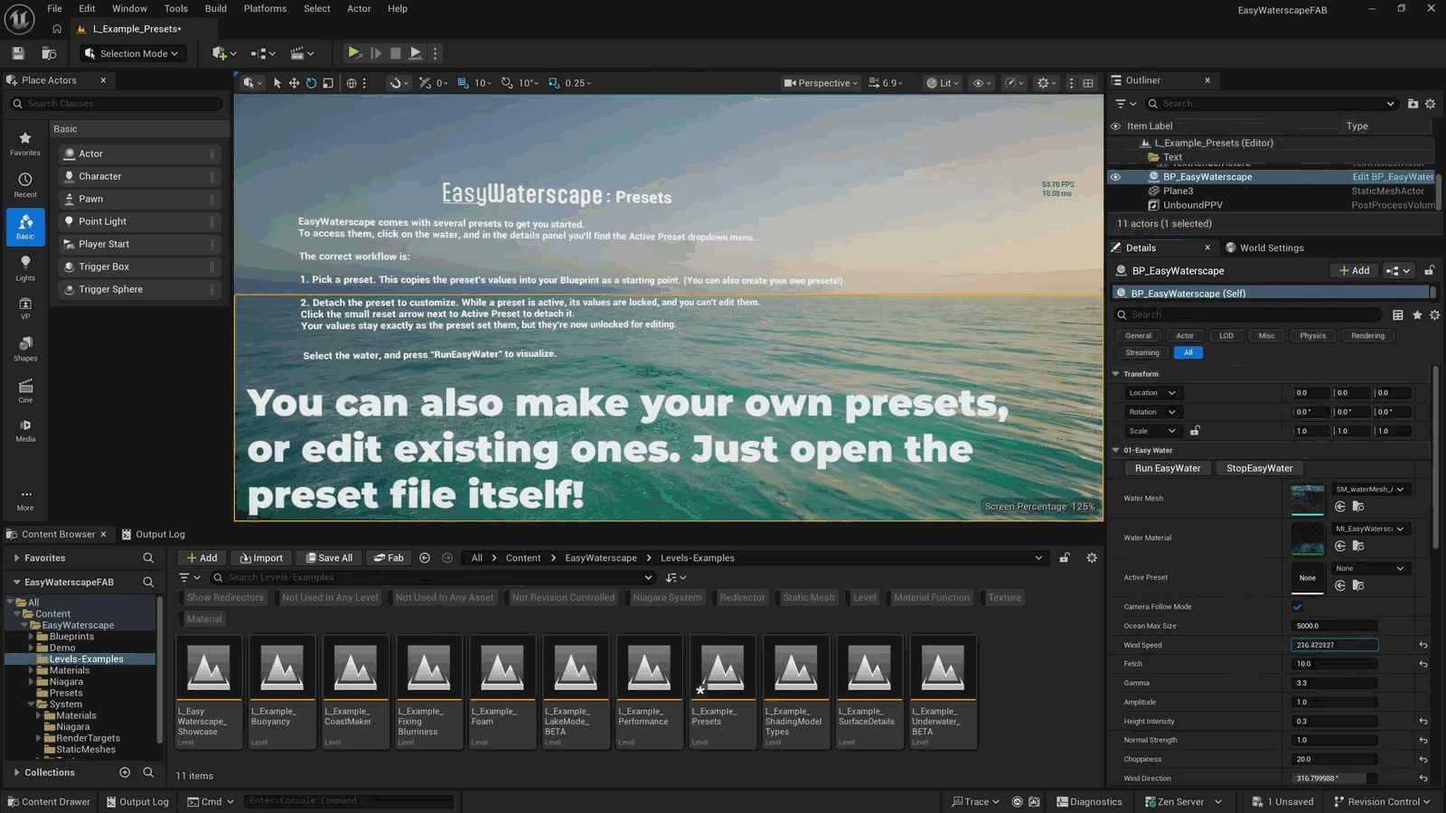Viewport: 1446px width, 813px height.
Task: Toggle the Static Mesh filter in Content Browser
Action: 809,597
